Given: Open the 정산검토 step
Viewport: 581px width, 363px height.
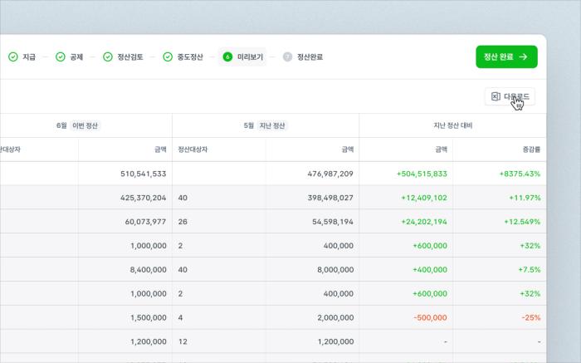Looking at the screenshot, I should (123, 56).
